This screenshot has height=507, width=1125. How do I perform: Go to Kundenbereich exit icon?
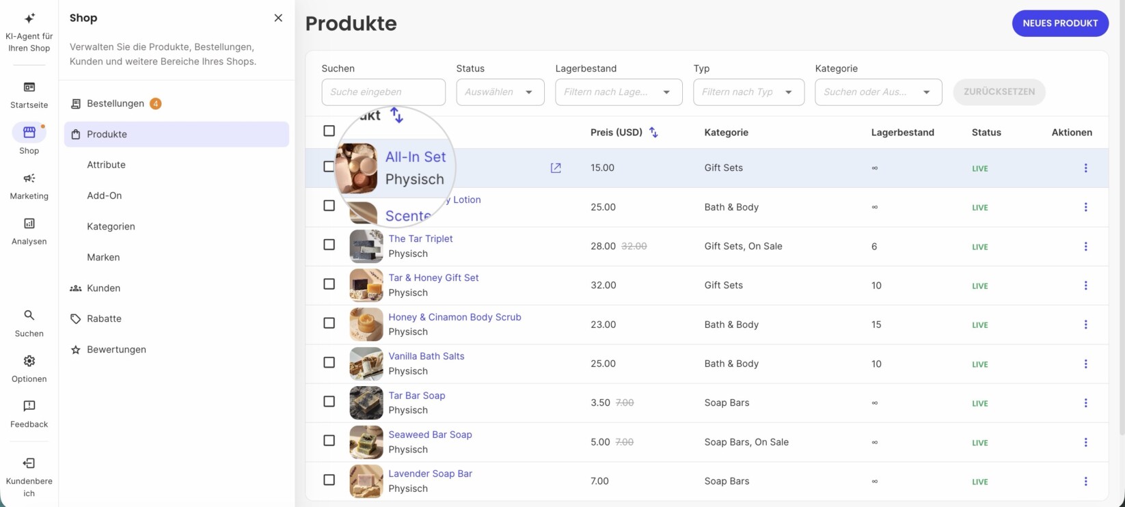29,463
